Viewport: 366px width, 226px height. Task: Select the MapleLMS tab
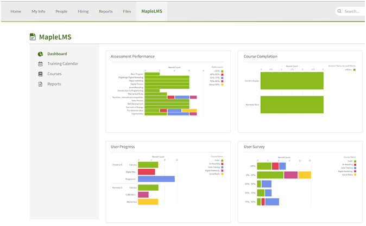pos(152,11)
